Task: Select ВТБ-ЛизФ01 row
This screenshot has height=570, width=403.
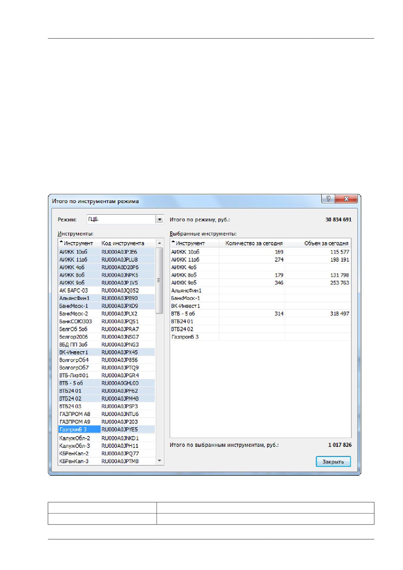Action: tap(107, 375)
